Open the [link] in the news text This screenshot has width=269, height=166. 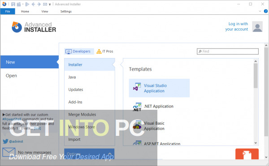tap(37, 128)
